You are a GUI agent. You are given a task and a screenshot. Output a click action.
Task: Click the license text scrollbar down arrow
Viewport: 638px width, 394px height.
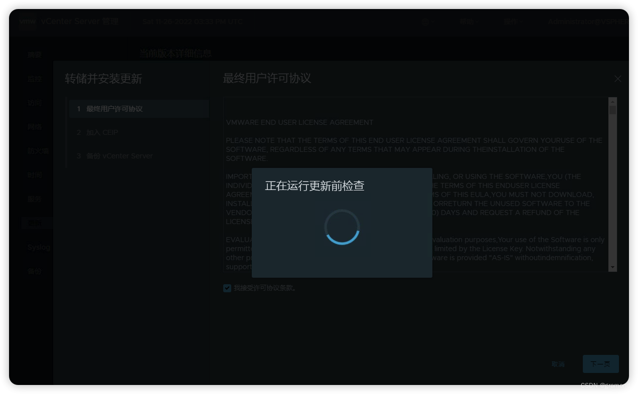612,268
